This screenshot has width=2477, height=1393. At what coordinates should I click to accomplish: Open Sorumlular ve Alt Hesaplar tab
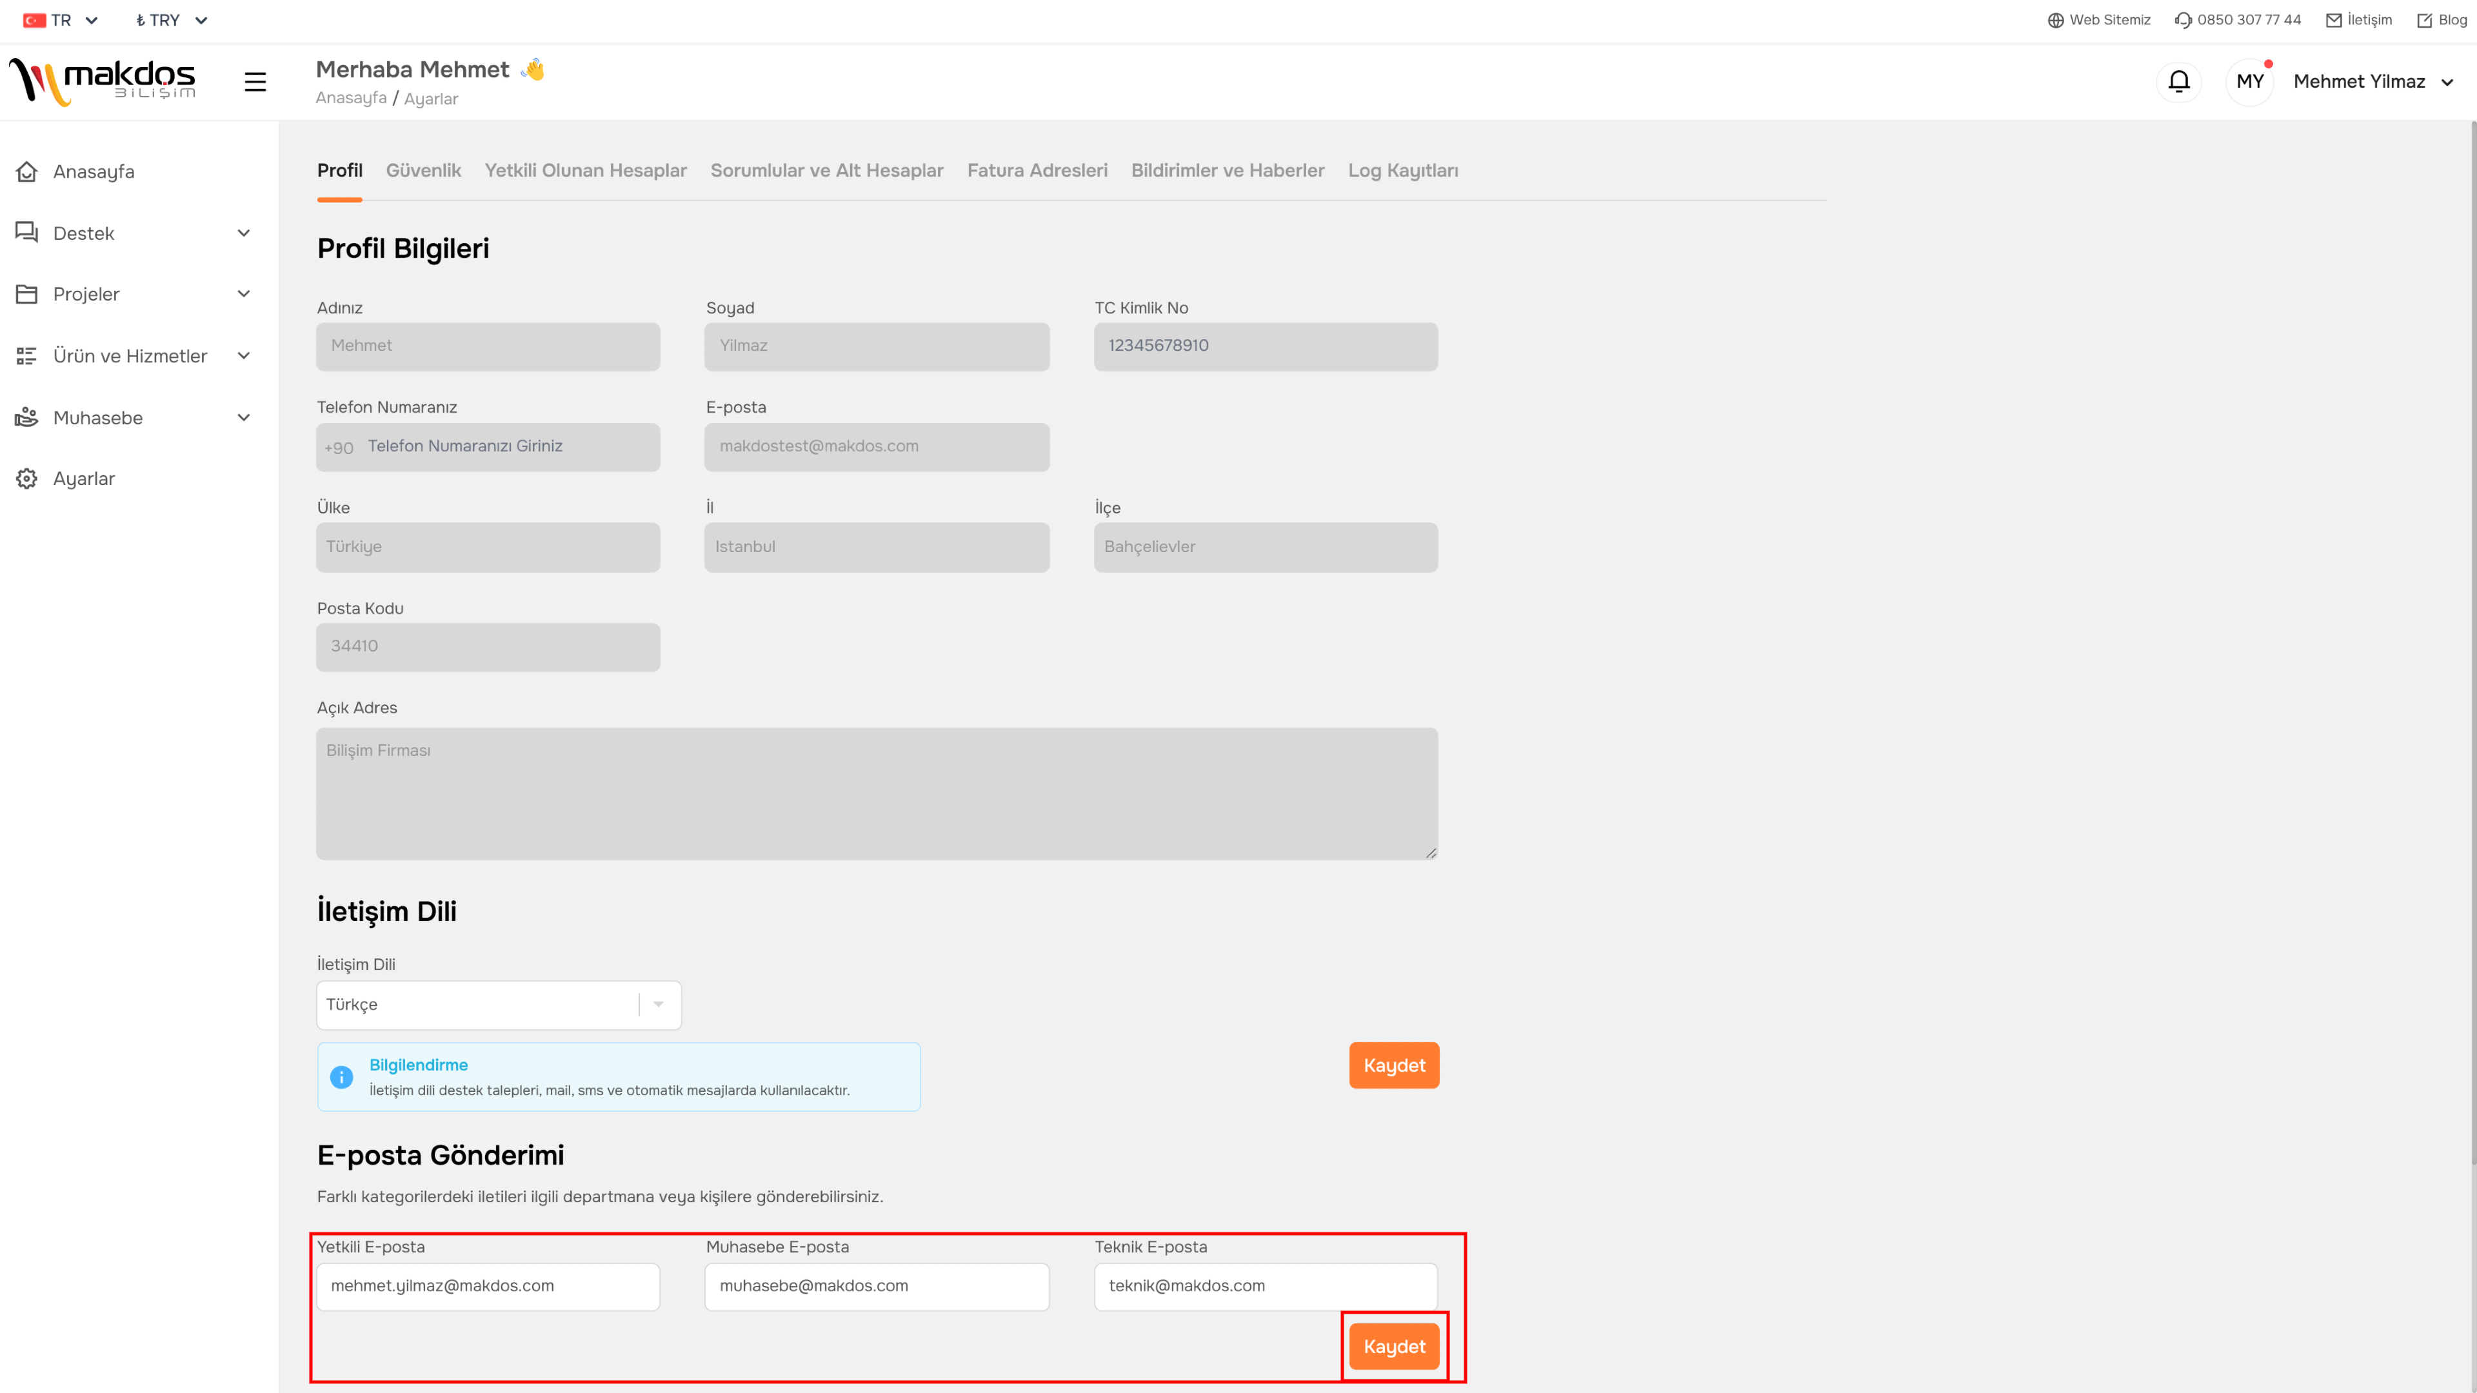click(827, 171)
